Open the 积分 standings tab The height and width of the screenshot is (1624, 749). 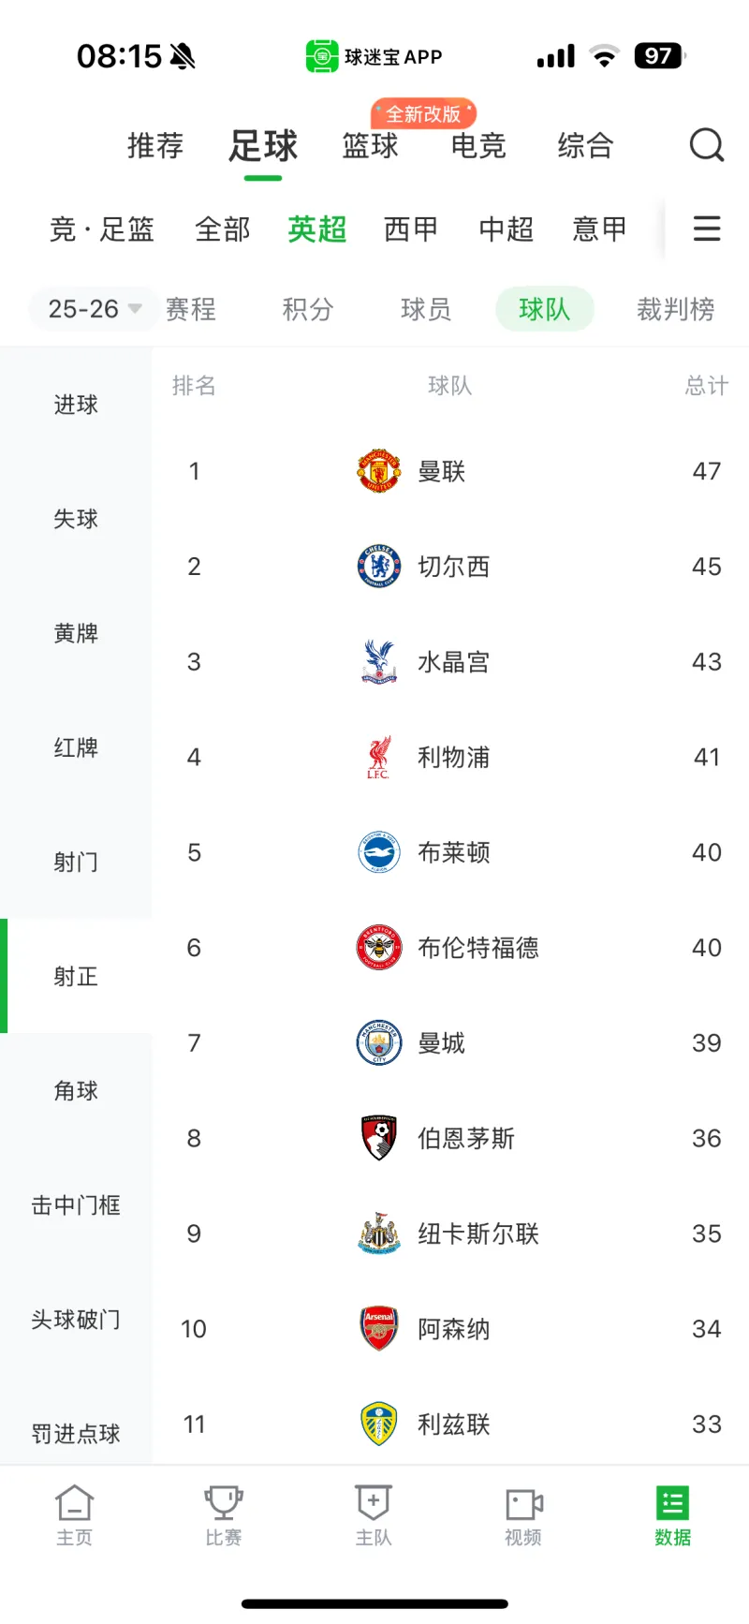pyautogui.click(x=308, y=309)
